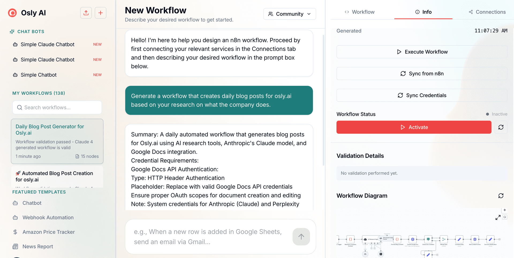514x258 pixels.
Task: Open the Simple Chatbot entry
Action: click(x=57, y=75)
